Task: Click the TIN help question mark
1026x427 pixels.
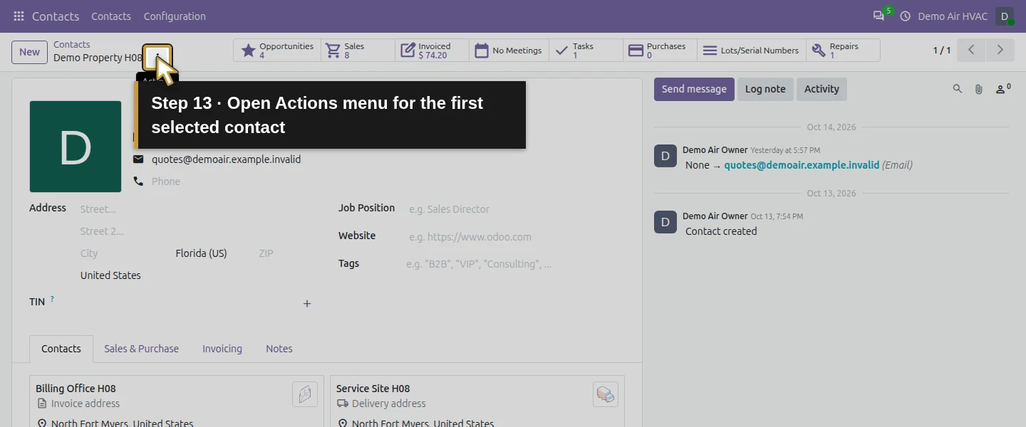Action: coord(52,300)
